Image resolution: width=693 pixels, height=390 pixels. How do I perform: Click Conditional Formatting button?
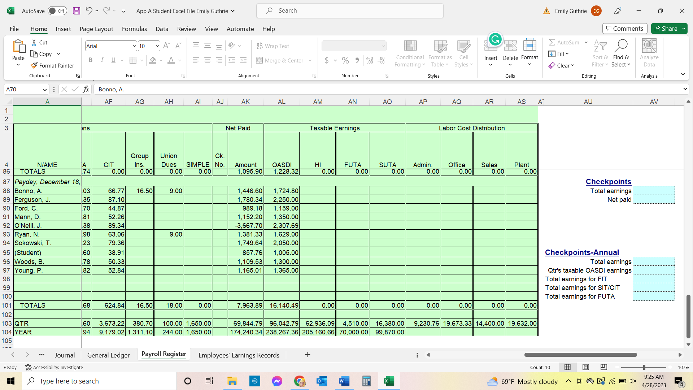coord(410,53)
